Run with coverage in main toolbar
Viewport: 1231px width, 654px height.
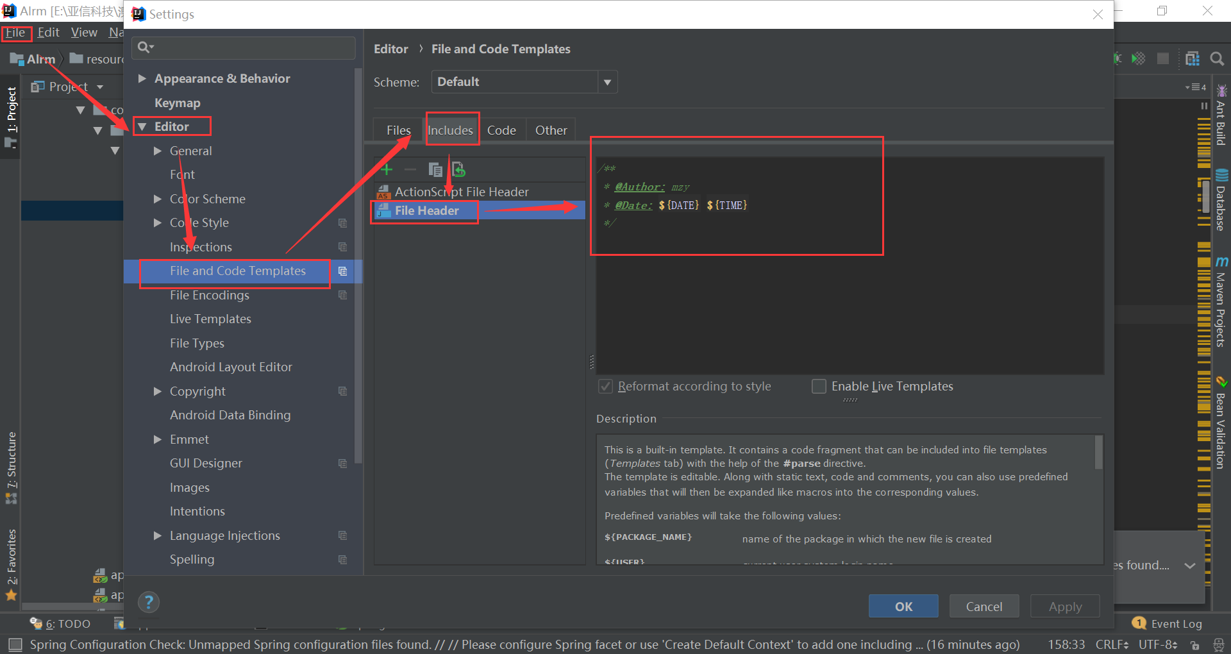pos(1139,59)
